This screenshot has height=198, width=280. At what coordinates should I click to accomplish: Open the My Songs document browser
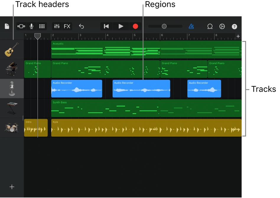point(7,26)
